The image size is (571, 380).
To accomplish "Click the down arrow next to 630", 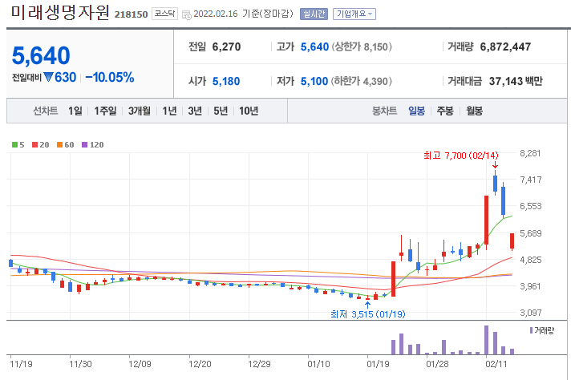I will pyautogui.click(x=48, y=77).
